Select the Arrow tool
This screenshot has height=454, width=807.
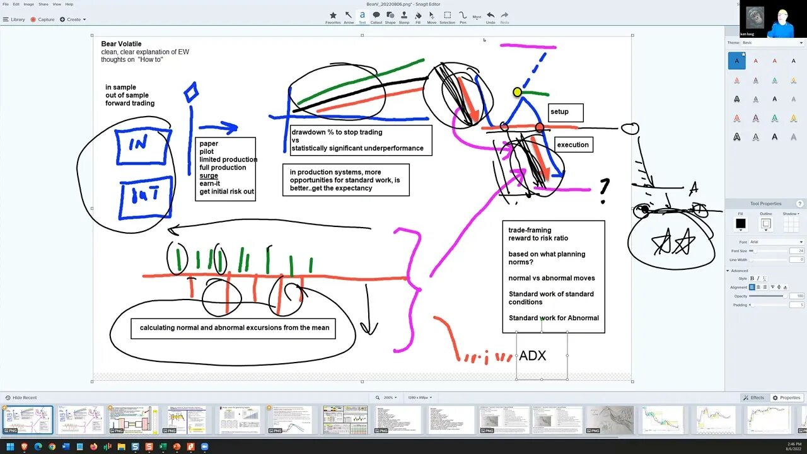[349, 17]
